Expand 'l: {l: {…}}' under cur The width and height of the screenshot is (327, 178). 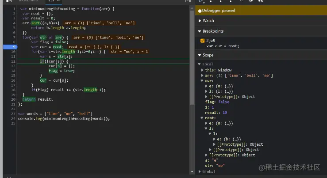click(x=206, y=91)
